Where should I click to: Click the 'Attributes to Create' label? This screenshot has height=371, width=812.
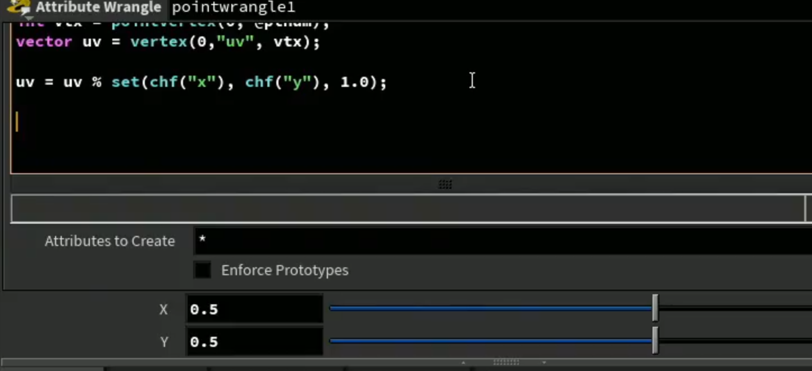[x=110, y=241]
